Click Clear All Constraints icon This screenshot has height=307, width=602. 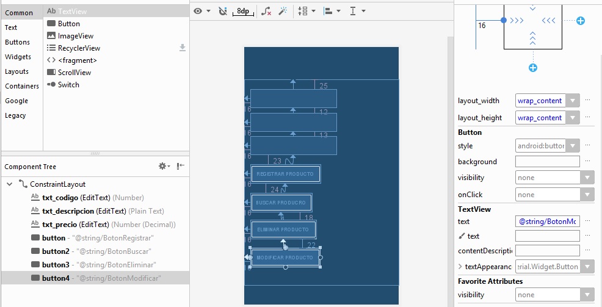(x=266, y=11)
